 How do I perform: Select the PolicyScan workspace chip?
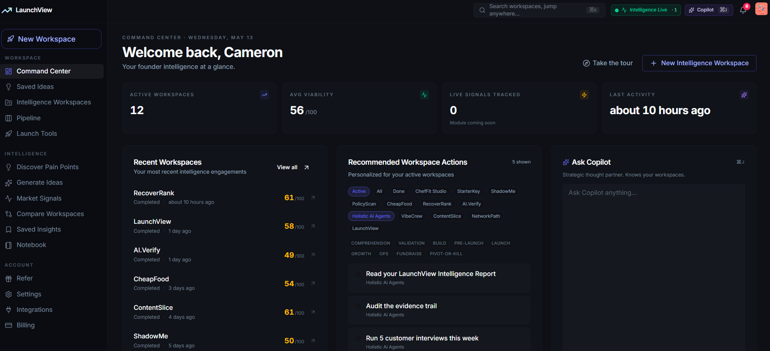pos(364,204)
